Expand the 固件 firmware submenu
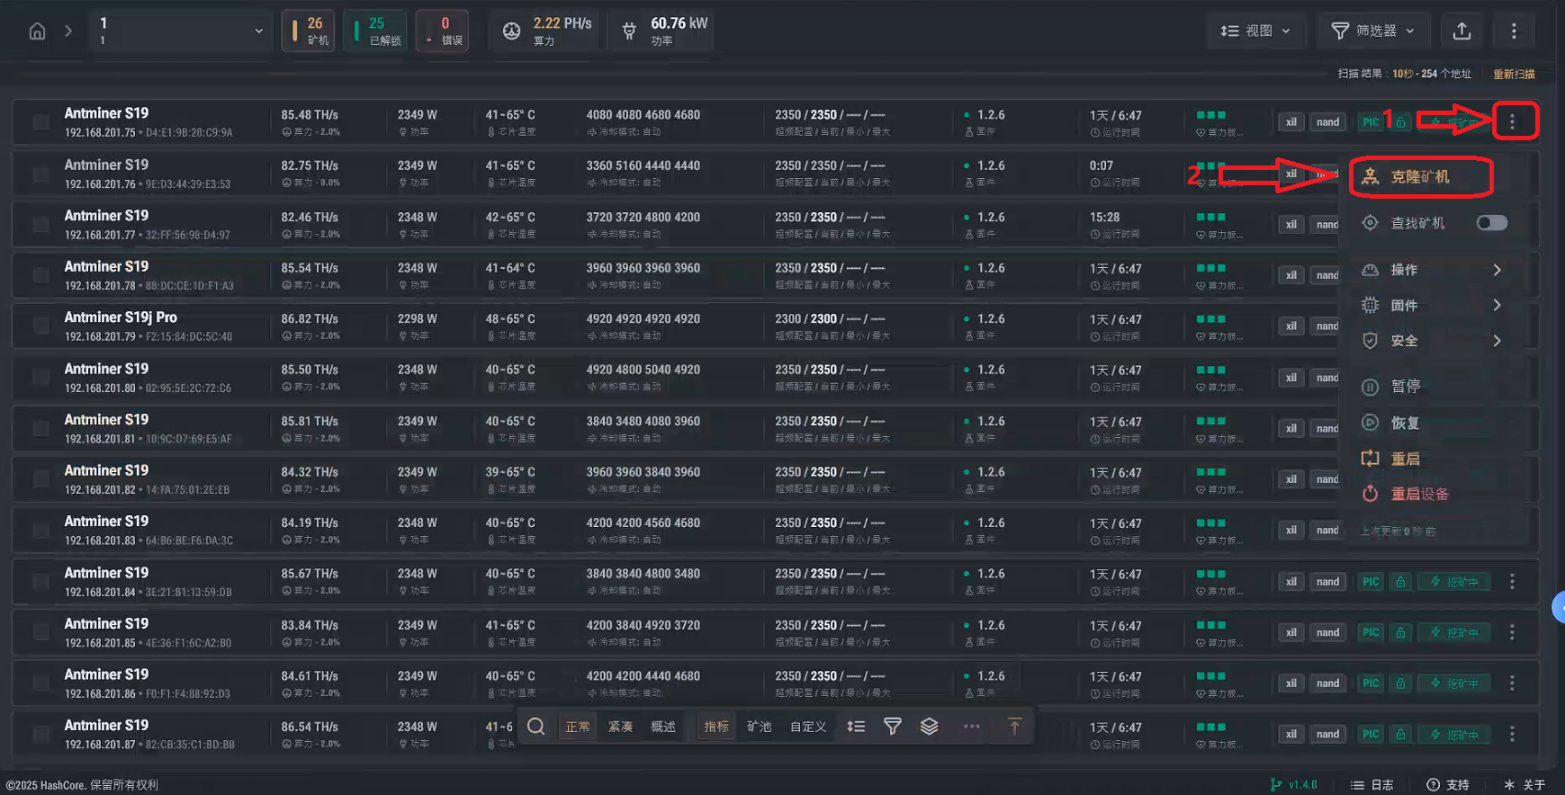 (1432, 305)
